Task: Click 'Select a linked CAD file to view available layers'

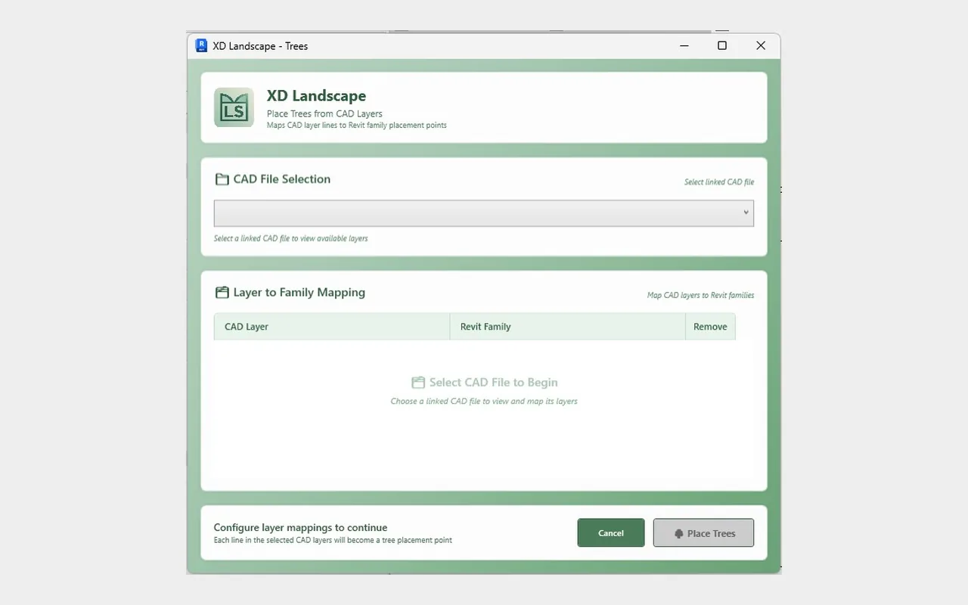Action: [291, 238]
